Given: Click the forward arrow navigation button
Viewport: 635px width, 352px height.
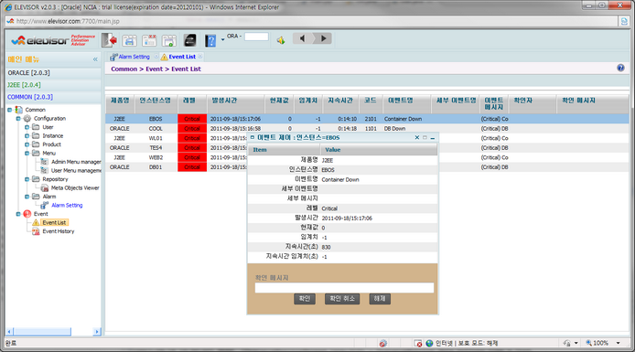Looking at the screenshot, I should [x=323, y=38].
